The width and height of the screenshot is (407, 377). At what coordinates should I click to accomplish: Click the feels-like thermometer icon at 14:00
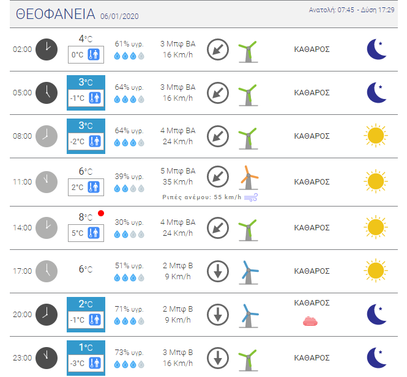coord(94,233)
